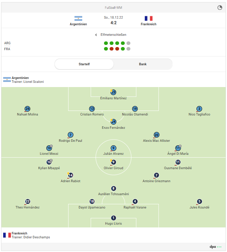This screenshot has height=252, width=227.
Task: Click Antoine Griezmann player name
Action: coord(156,181)
